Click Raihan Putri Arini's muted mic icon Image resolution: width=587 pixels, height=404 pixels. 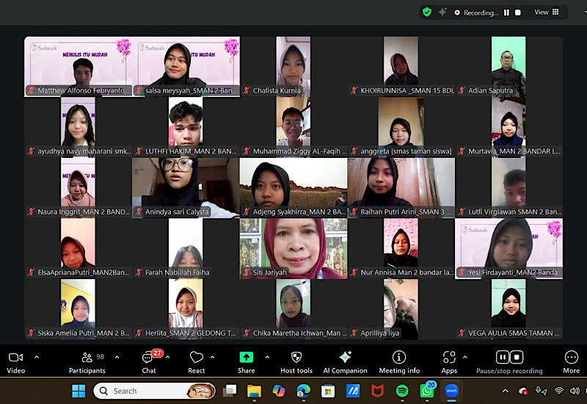(354, 212)
